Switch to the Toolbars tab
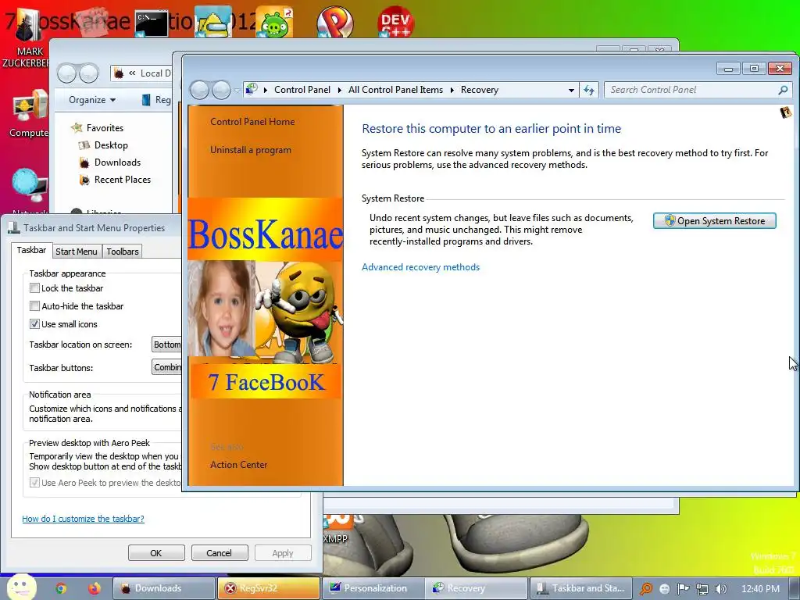 click(x=123, y=252)
